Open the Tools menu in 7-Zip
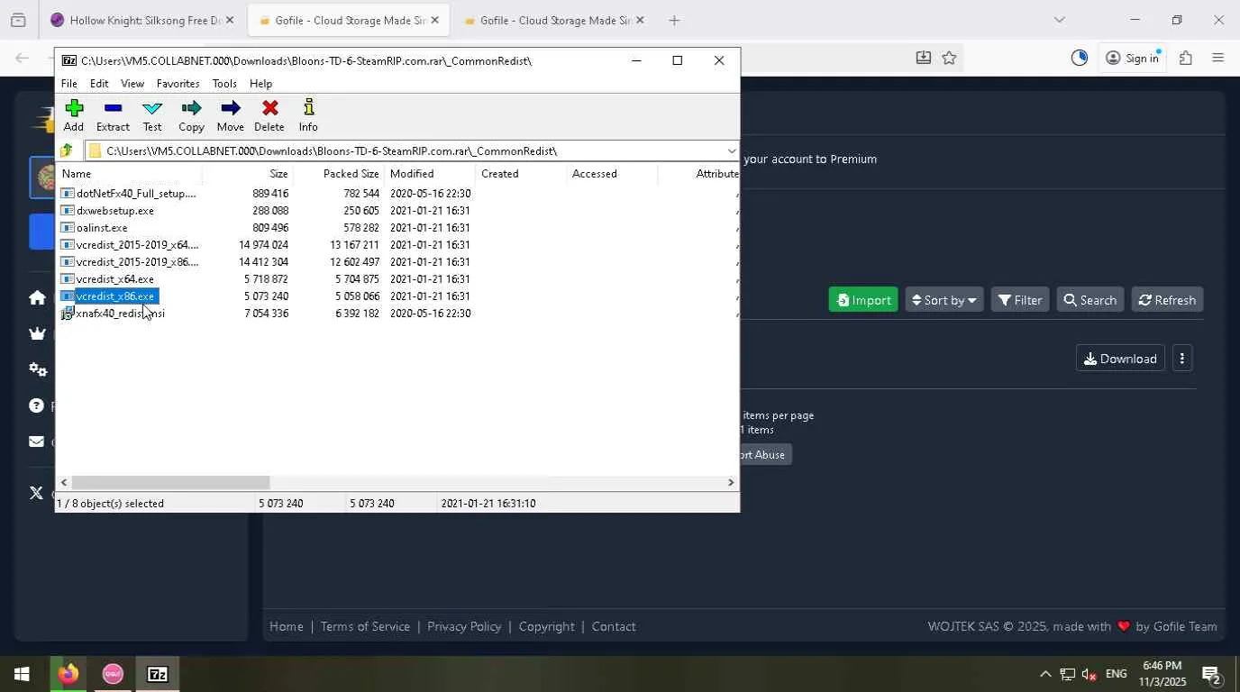The image size is (1240, 692). [224, 84]
